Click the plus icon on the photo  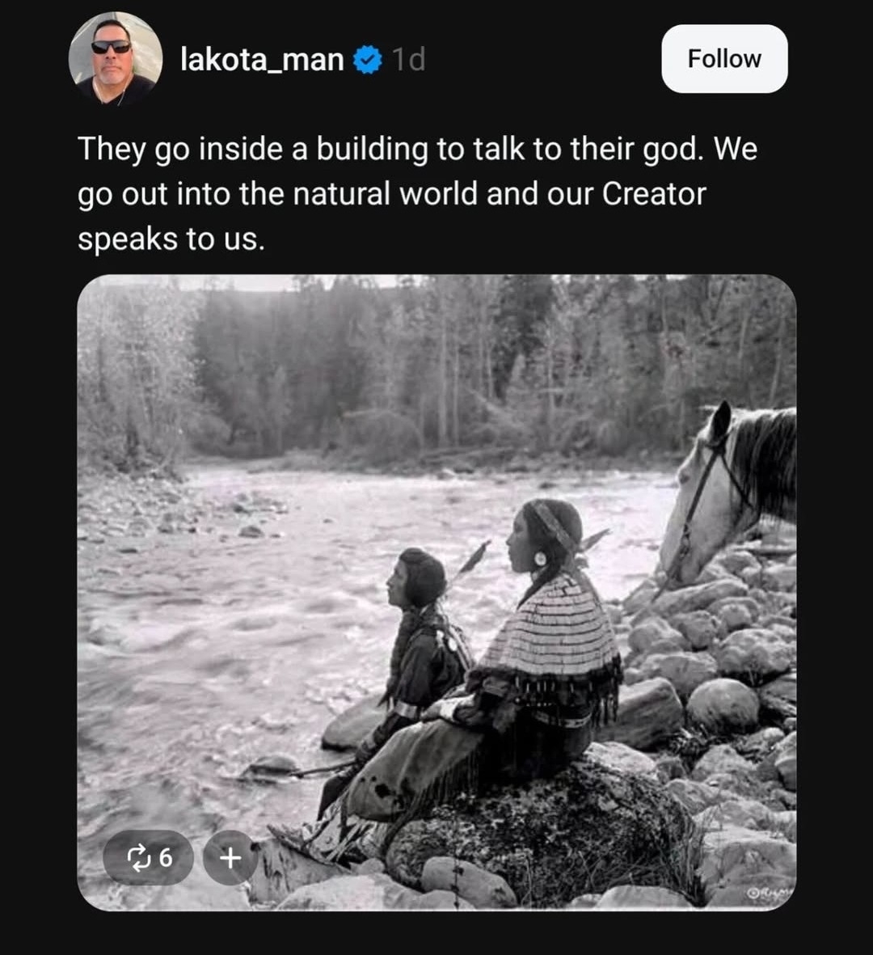(230, 857)
